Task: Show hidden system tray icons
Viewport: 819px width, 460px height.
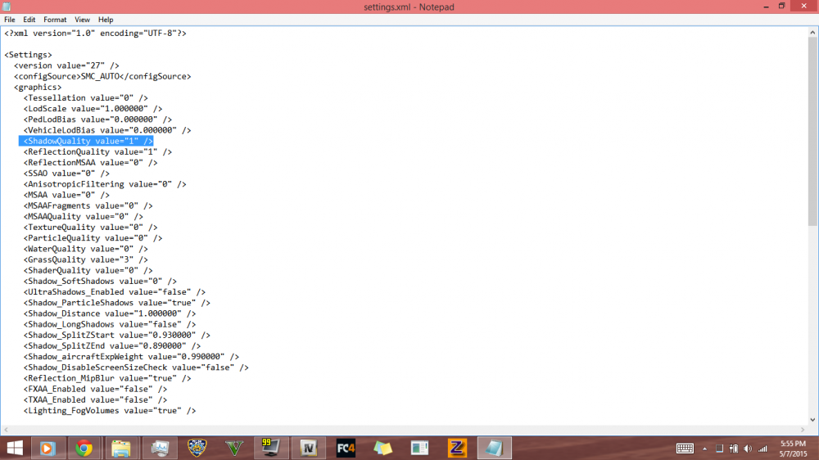Action: (704, 449)
